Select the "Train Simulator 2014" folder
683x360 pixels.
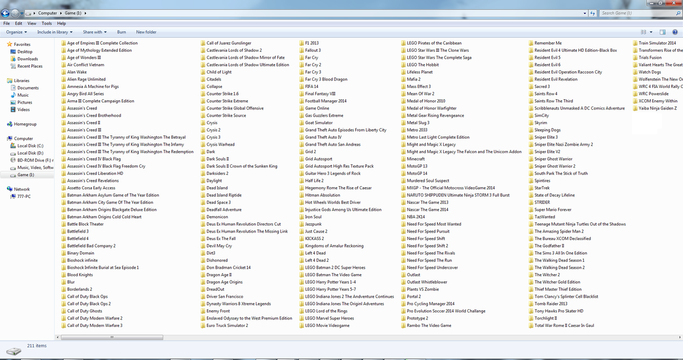click(654, 43)
